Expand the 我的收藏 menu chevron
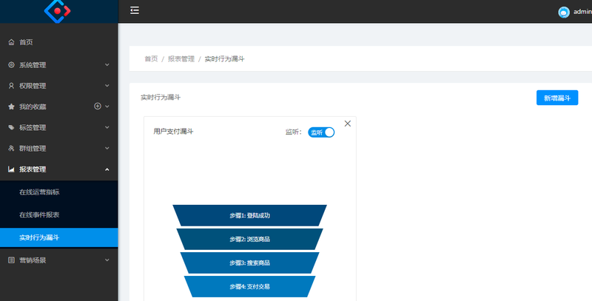This screenshot has width=592, height=301. click(107, 106)
